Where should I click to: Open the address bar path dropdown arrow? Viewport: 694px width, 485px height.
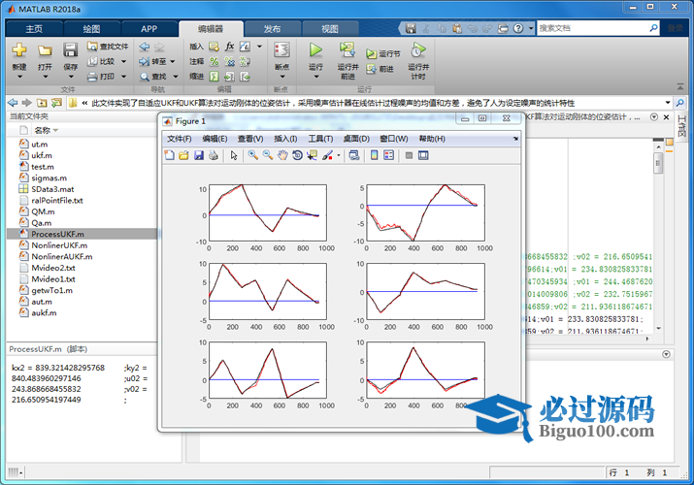(x=668, y=103)
